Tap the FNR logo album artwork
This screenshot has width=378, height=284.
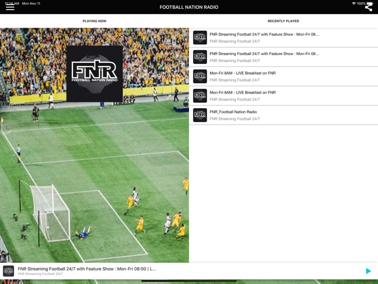pos(94,74)
